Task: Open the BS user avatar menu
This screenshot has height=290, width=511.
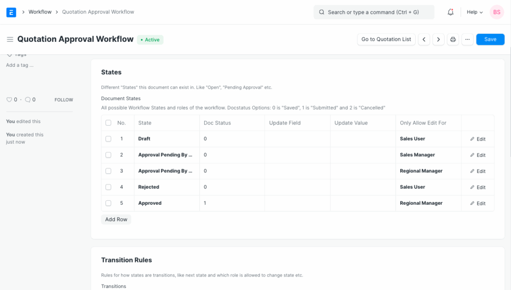Action: 497,12
